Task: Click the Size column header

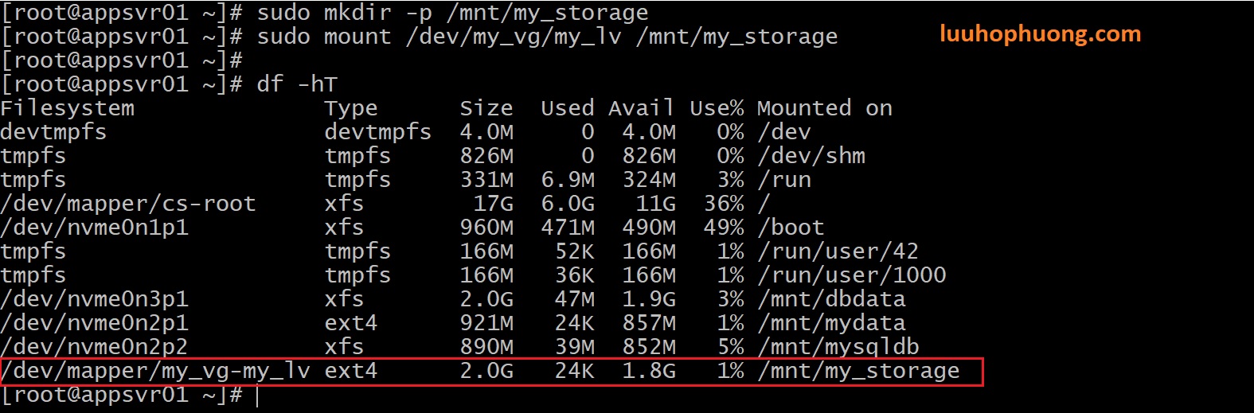Action: [486, 108]
